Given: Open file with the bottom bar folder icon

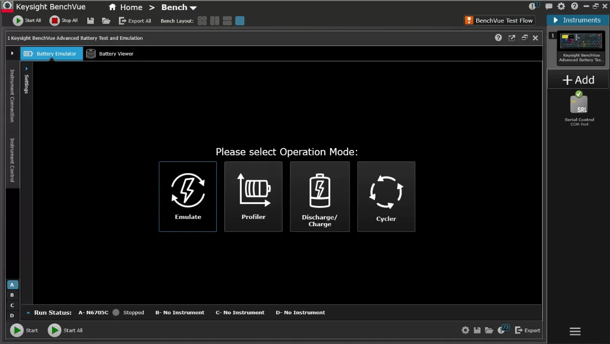Looking at the screenshot, I should point(489,330).
